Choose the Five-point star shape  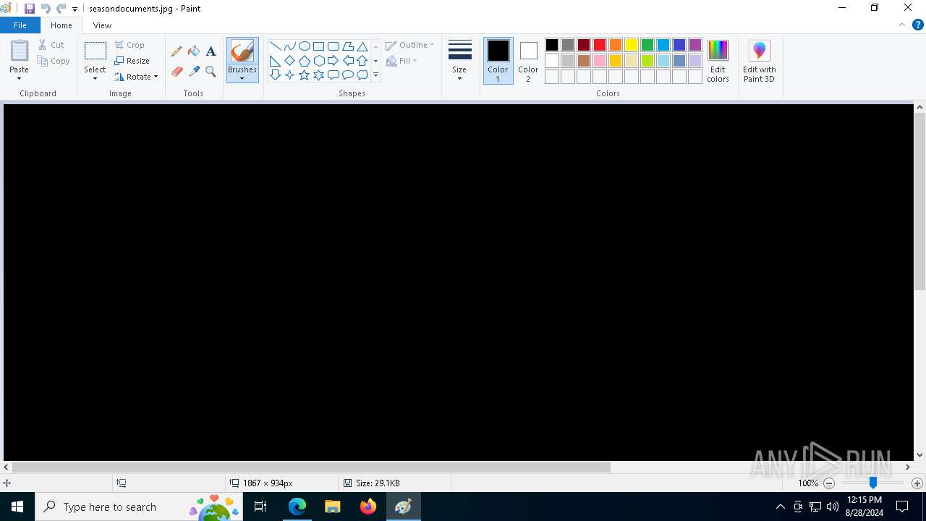click(305, 75)
